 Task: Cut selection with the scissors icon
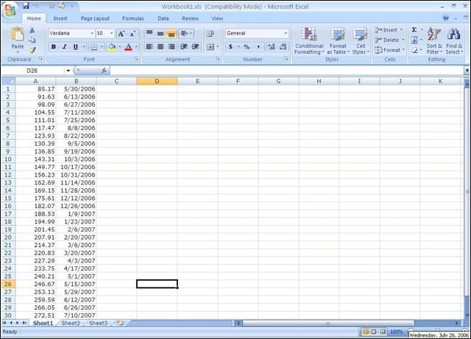click(x=32, y=30)
